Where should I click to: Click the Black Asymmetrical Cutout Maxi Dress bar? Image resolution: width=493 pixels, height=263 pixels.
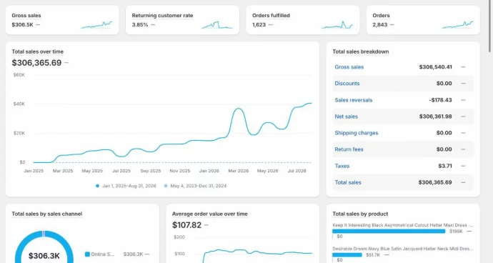[389, 232]
